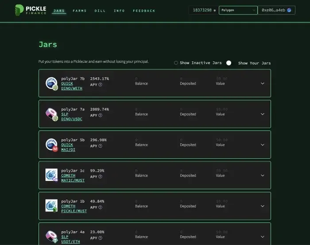
Task: Click the polyJar 7b name label
Action: tap(73, 79)
